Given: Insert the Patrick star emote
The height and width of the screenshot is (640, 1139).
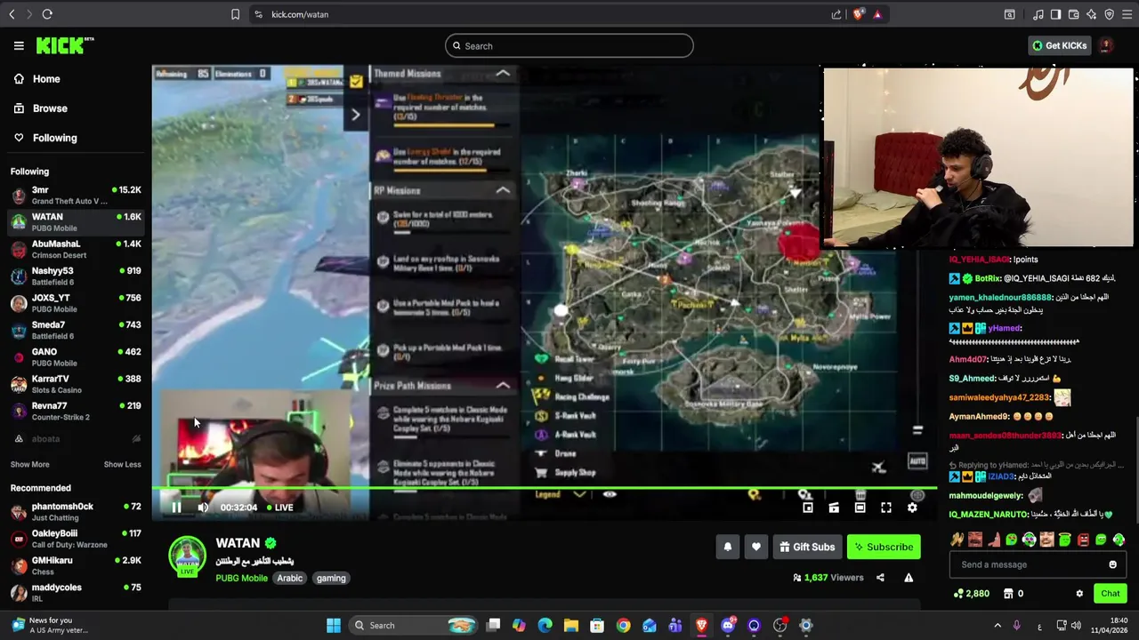Looking at the screenshot, I should (993, 540).
